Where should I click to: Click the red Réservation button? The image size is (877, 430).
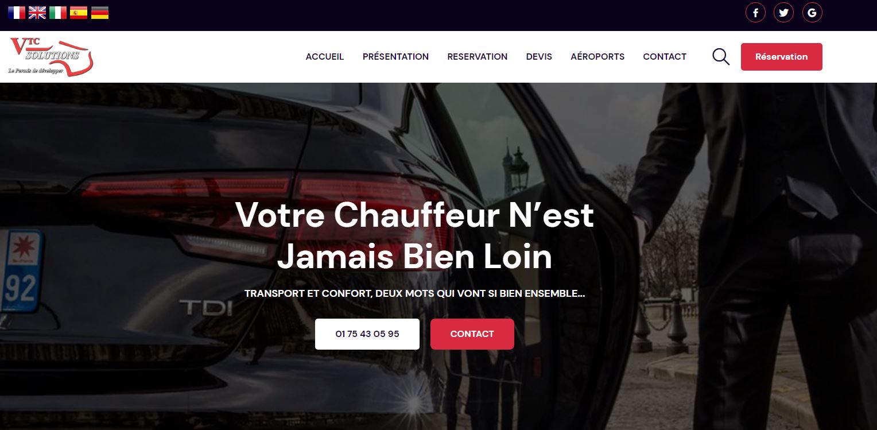(782, 57)
